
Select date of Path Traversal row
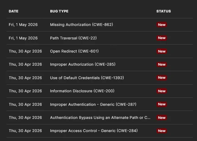point(23,38)
